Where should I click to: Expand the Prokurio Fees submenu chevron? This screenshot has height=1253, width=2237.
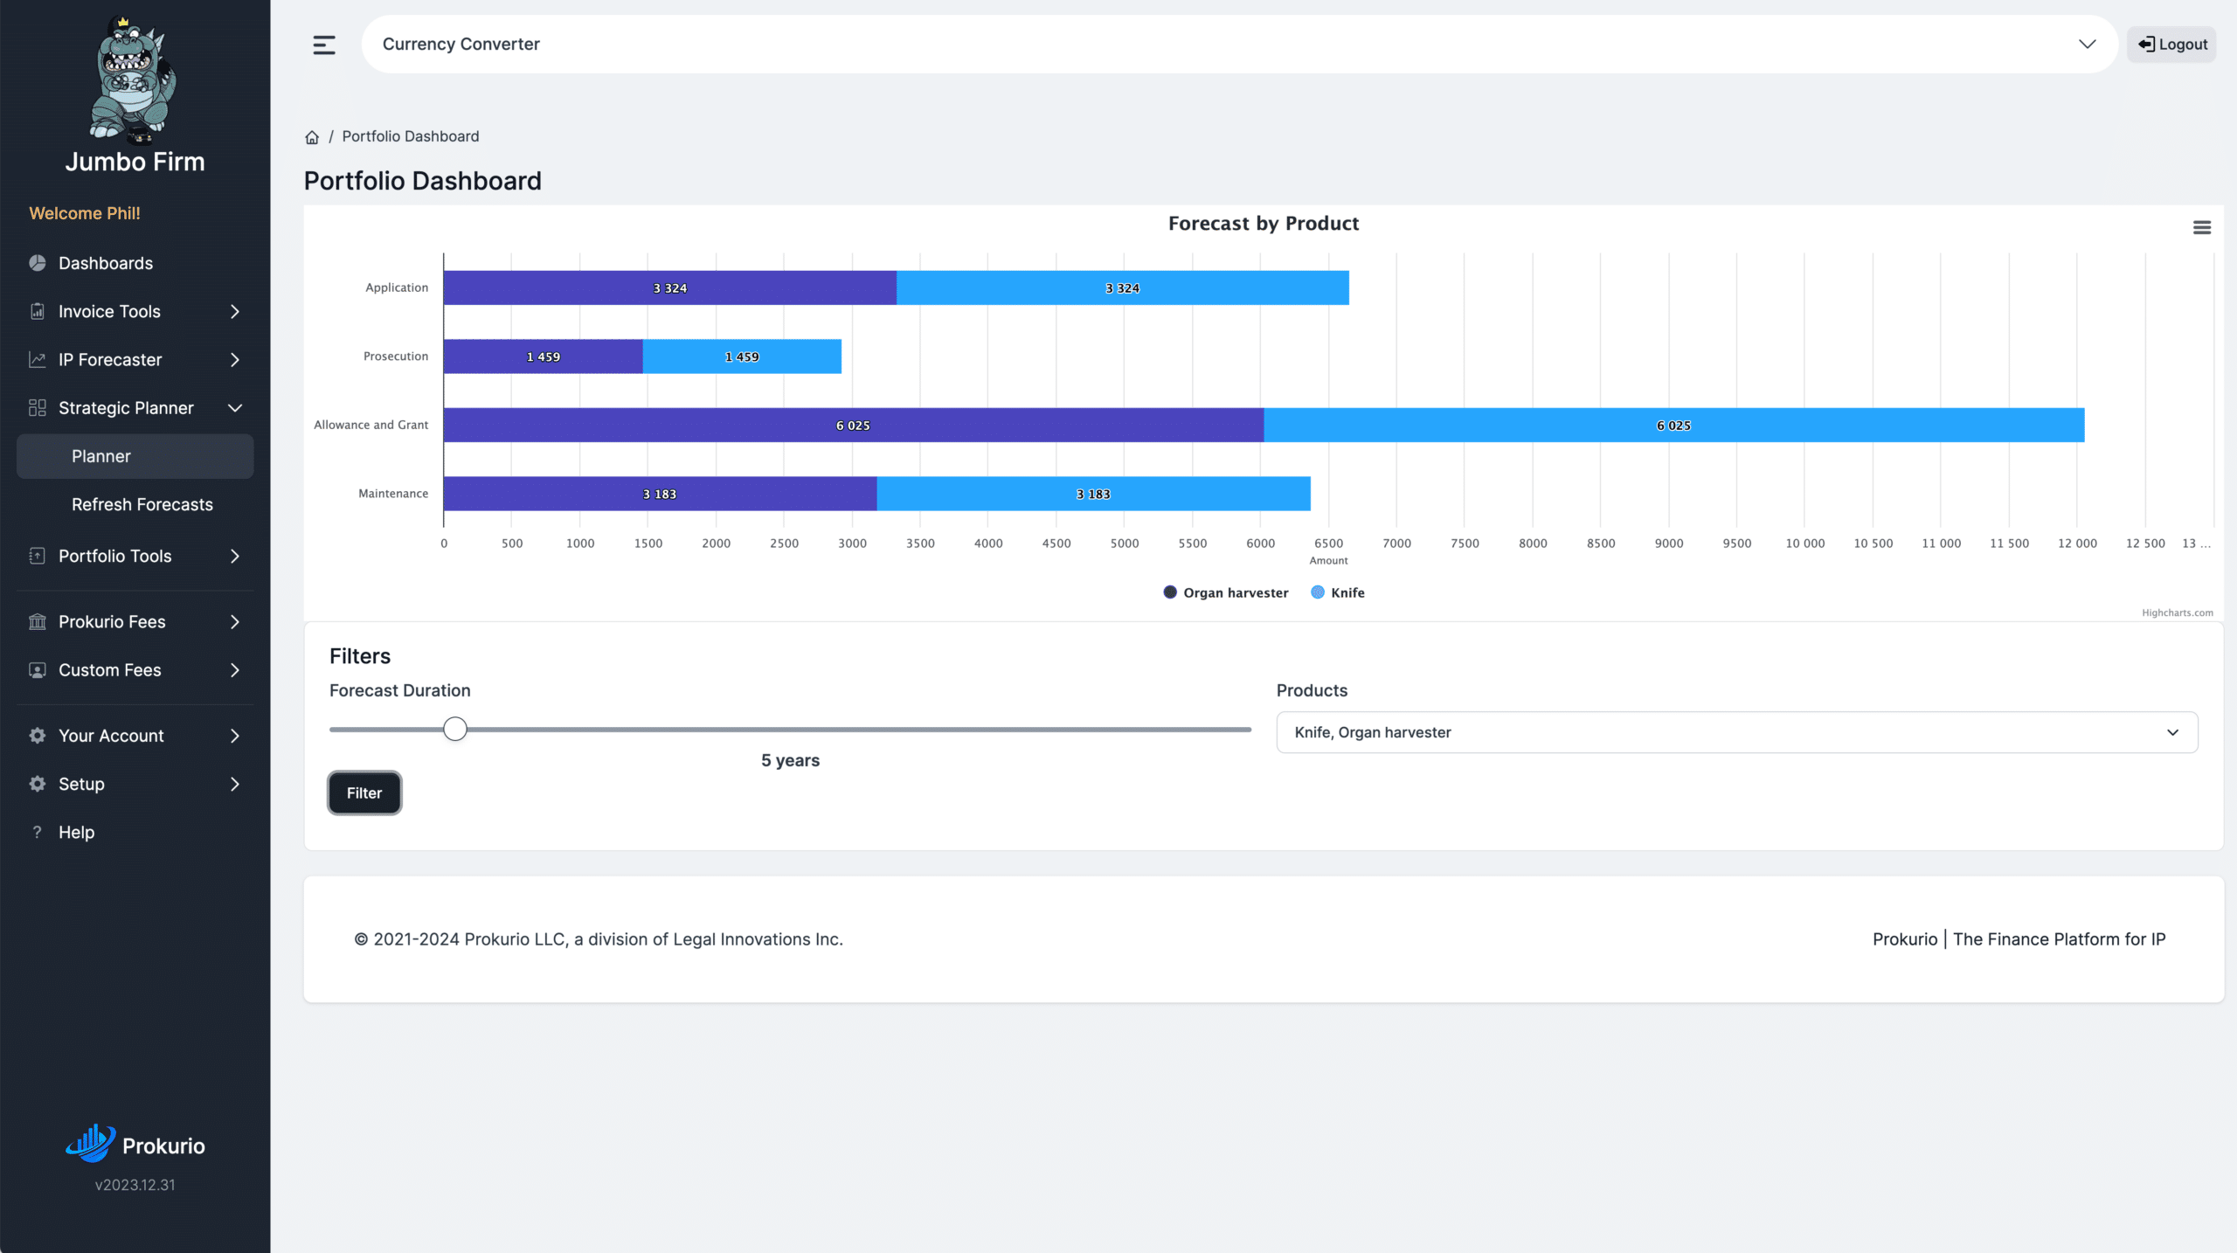(x=234, y=621)
